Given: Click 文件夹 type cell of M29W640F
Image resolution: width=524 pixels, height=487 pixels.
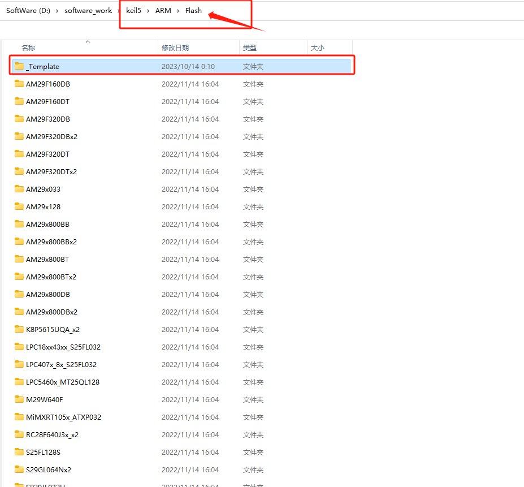Looking at the screenshot, I should [x=253, y=400].
